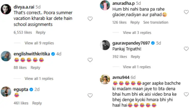Screen dimensions: 193x108
Task: Show the 1 reply under gauravpandey7697
Action: point(137,67)
